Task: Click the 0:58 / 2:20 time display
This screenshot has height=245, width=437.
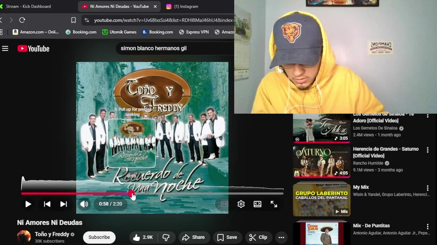Action: coord(111,204)
